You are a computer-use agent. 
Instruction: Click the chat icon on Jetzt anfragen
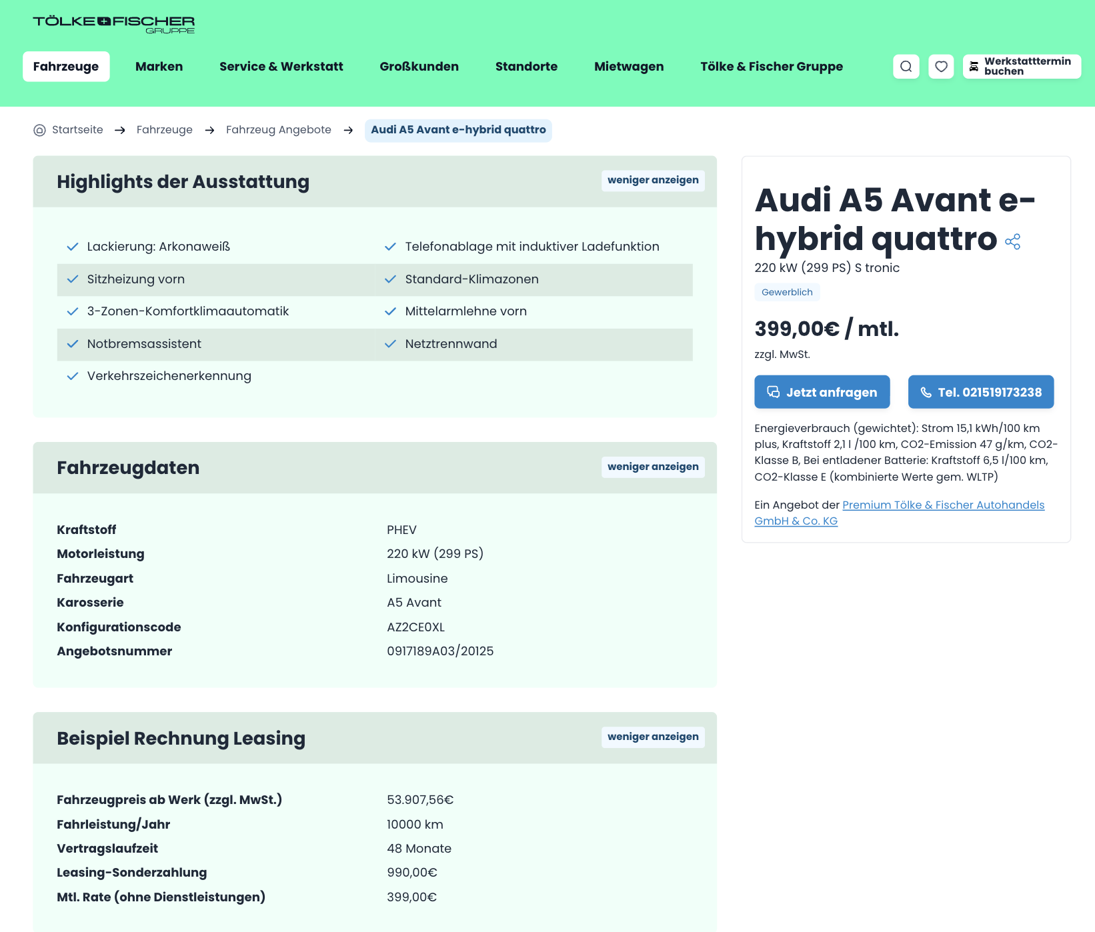[x=773, y=392]
